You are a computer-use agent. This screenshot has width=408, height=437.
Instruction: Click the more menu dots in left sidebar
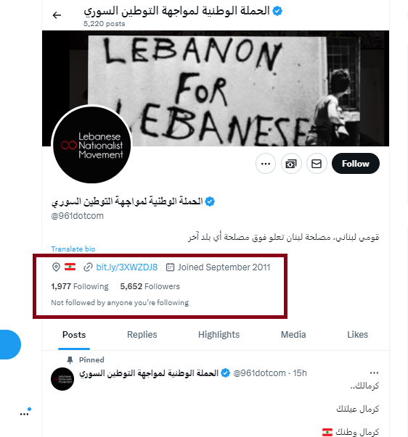(x=24, y=414)
